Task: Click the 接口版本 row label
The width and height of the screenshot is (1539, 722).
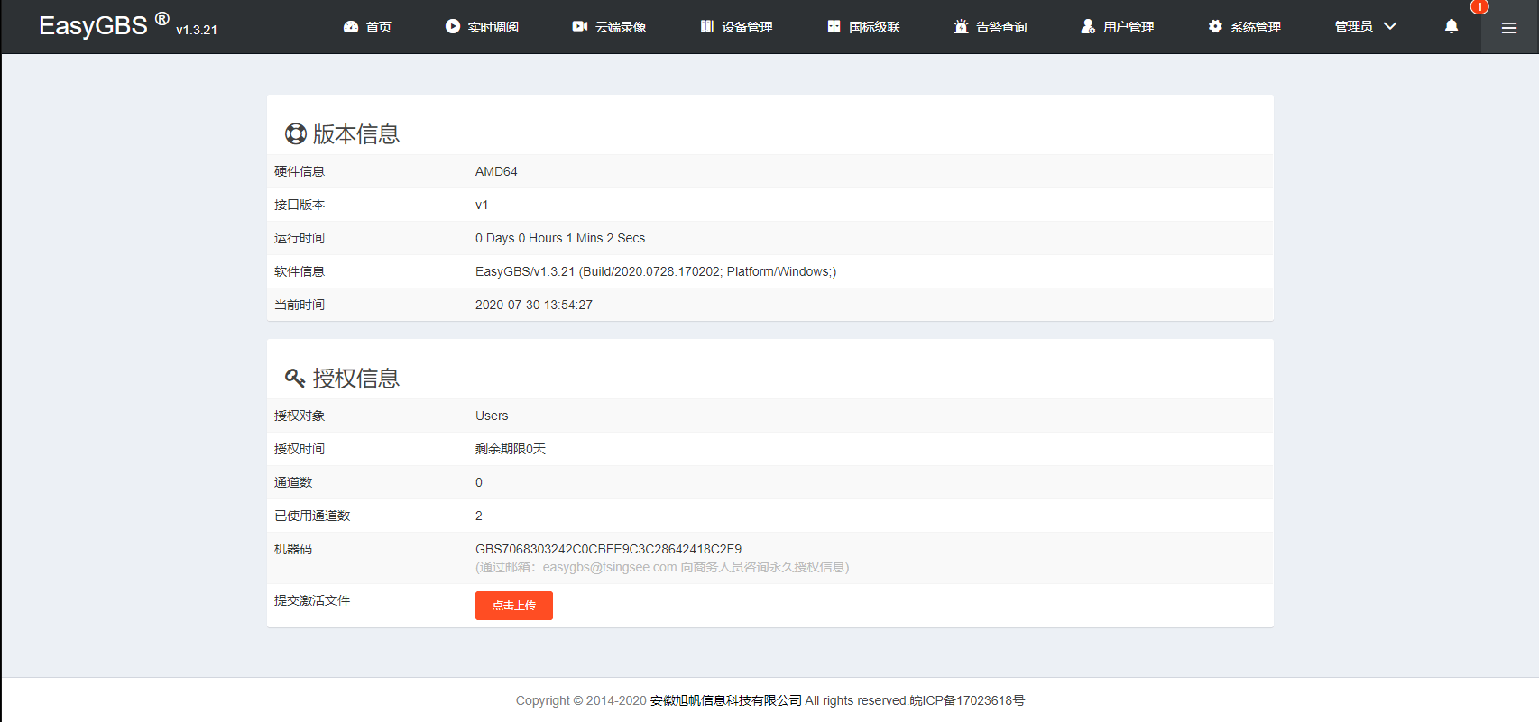Action: (x=300, y=205)
